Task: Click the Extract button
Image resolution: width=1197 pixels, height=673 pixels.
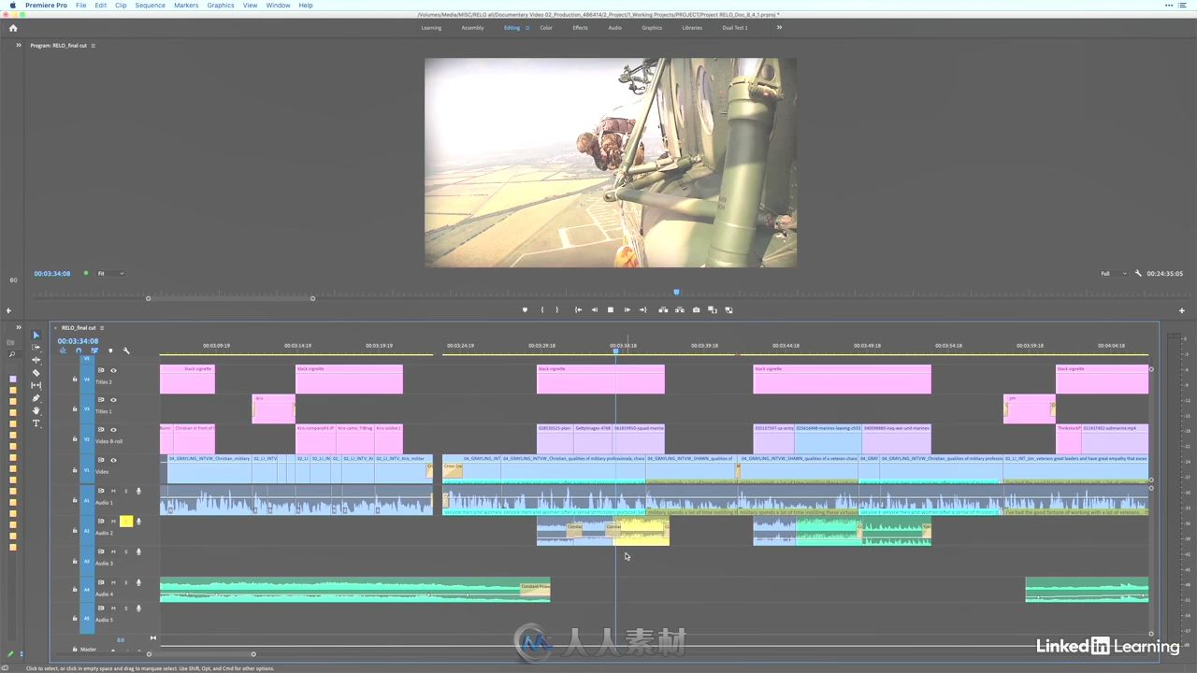Action: coord(680,309)
